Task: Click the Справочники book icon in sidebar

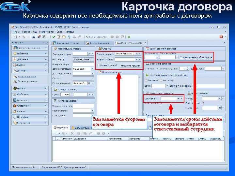Action: point(15,106)
